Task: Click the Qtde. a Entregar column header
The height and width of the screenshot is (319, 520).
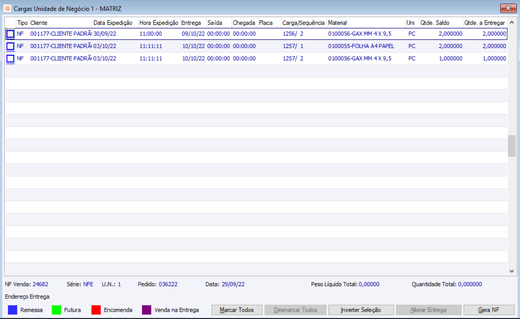Action: pyautogui.click(x=485, y=23)
